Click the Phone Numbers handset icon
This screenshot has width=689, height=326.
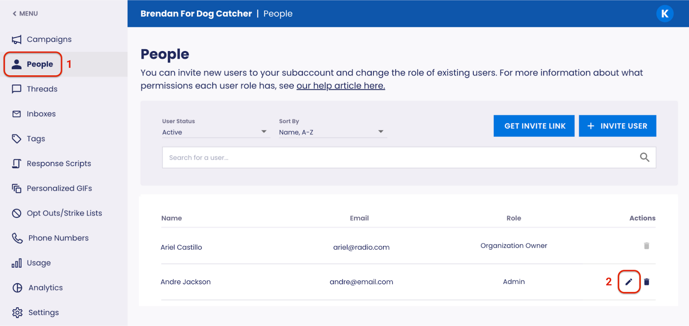click(17, 238)
